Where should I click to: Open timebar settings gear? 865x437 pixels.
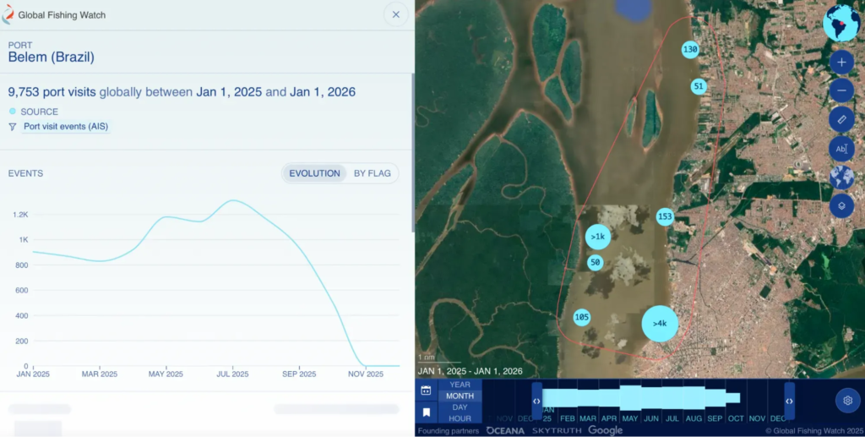(x=848, y=401)
